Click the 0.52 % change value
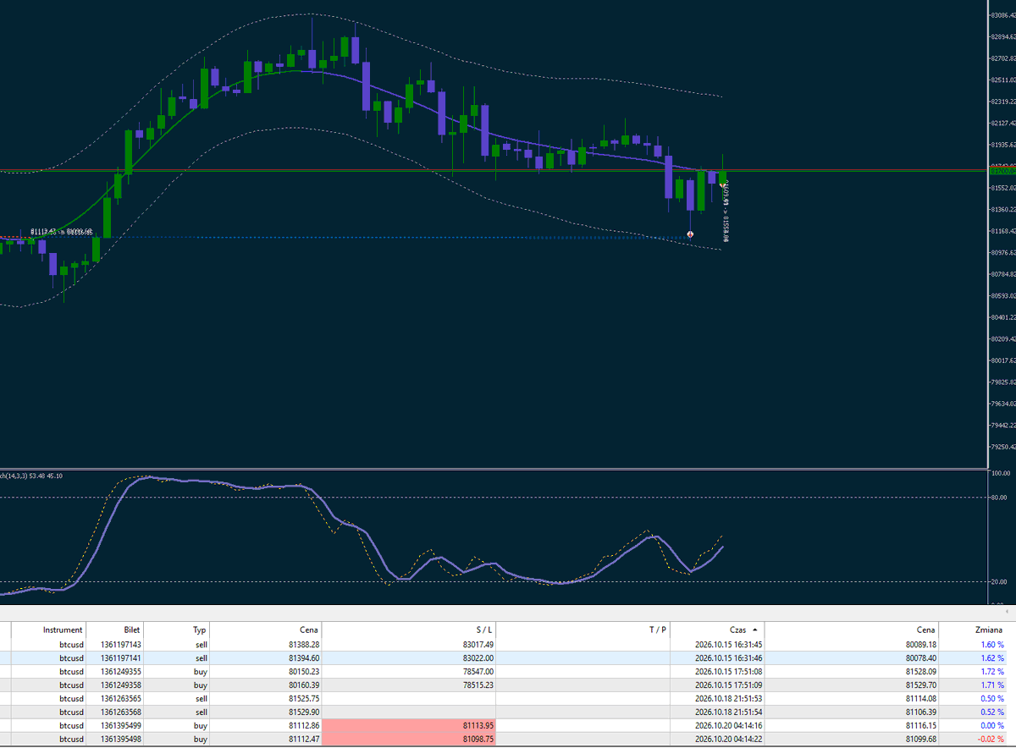 click(992, 712)
